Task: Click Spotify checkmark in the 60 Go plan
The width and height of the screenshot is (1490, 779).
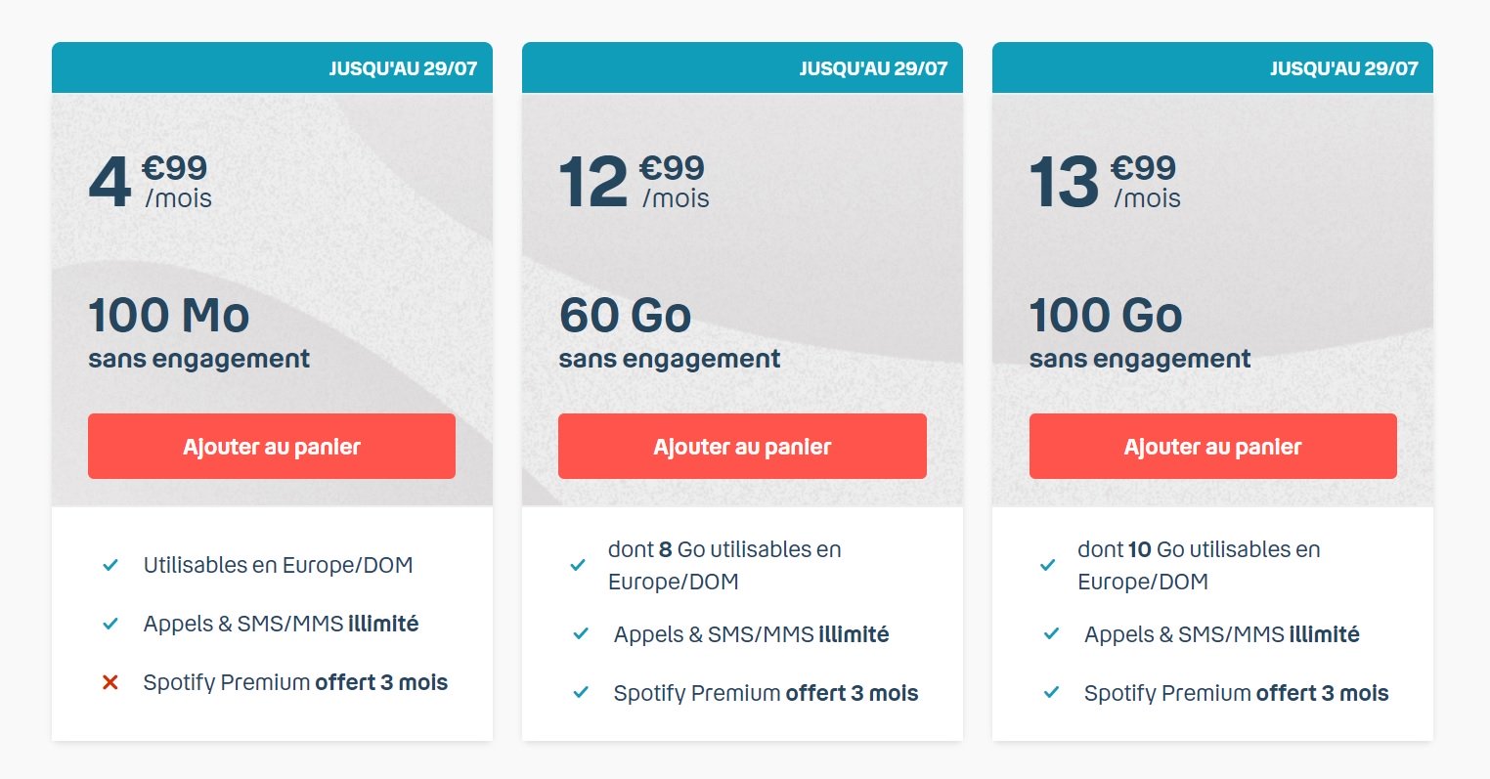Action: coord(581,693)
